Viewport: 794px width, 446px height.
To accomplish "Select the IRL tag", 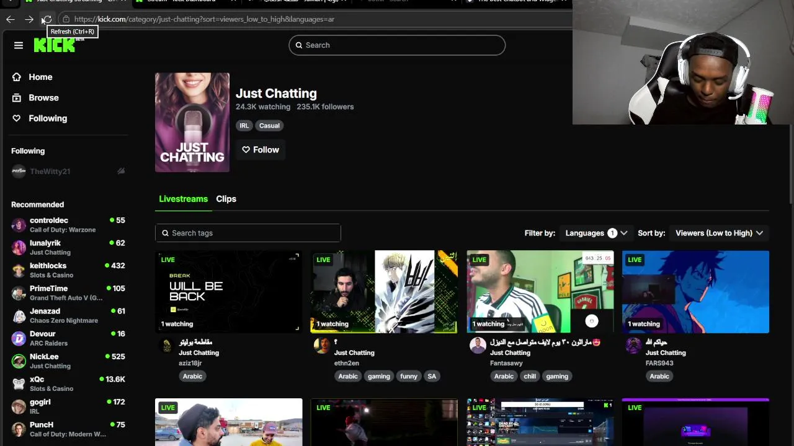I will pyautogui.click(x=244, y=126).
